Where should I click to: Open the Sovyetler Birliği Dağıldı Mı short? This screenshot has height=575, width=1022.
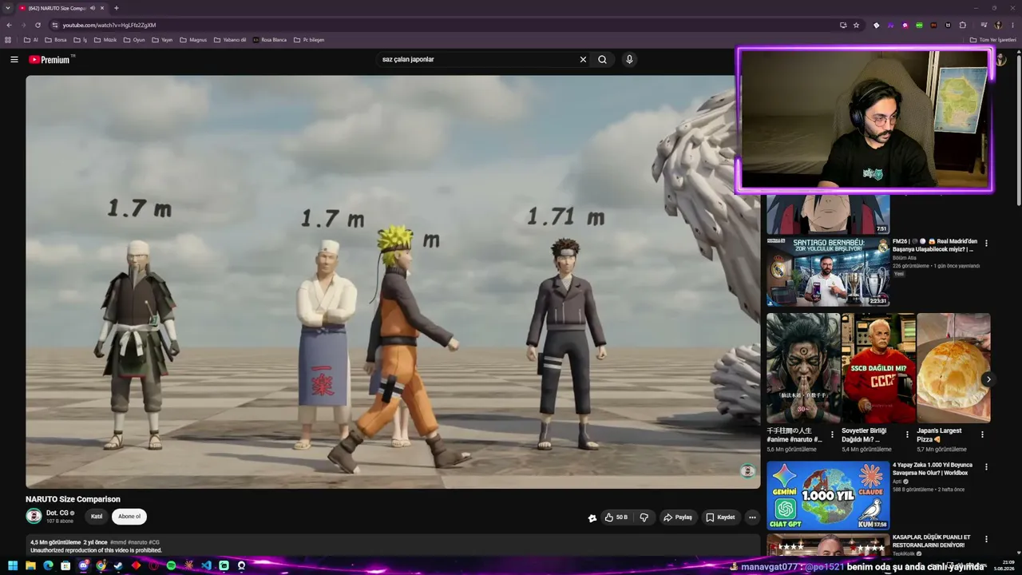pos(878,368)
